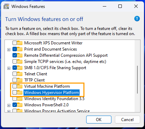Select the Windows PowerShell 2.0 label
145x129 pixels.
click(46, 105)
